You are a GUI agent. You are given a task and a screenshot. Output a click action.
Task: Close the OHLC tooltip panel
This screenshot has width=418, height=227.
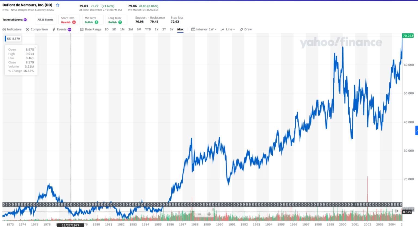click(x=35, y=48)
